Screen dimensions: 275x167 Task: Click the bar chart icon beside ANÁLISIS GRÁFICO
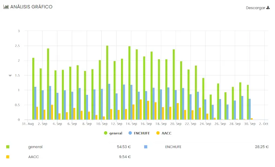click(6, 7)
